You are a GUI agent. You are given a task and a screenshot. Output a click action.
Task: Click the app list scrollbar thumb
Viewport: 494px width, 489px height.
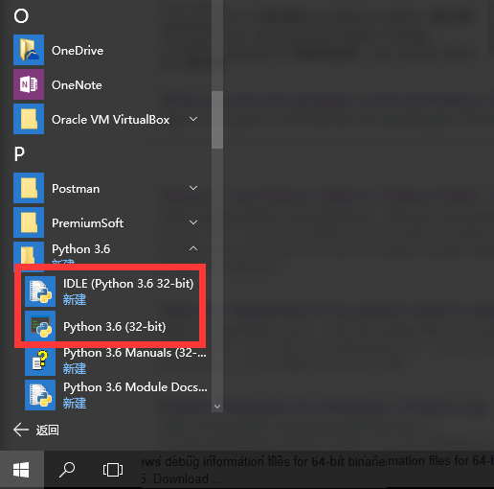pyautogui.click(x=217, y=120)
